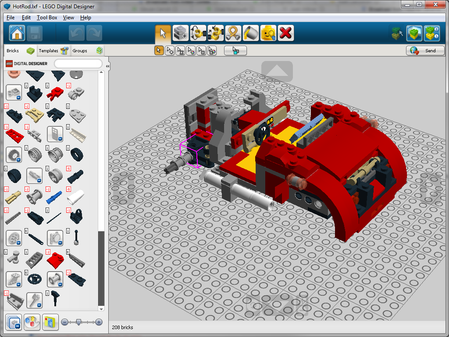Screen dimensions: 449x337
Task: Click the palette scrollbar up arrow
Action: pyautogui.click(x=101, y=72)
